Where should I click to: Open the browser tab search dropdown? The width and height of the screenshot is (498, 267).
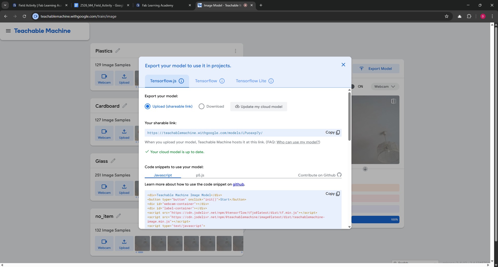[x=5, y=5]
